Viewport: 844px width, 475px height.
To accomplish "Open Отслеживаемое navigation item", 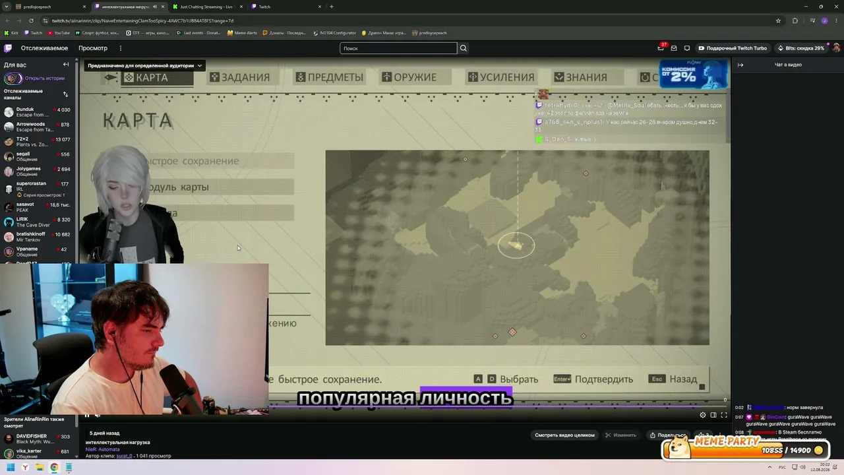I will pos(44,48).
